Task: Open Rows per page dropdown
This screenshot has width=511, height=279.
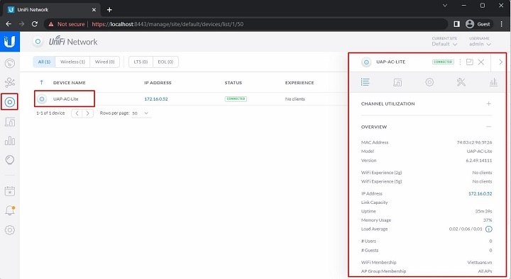Action: [x=141, y=113]
